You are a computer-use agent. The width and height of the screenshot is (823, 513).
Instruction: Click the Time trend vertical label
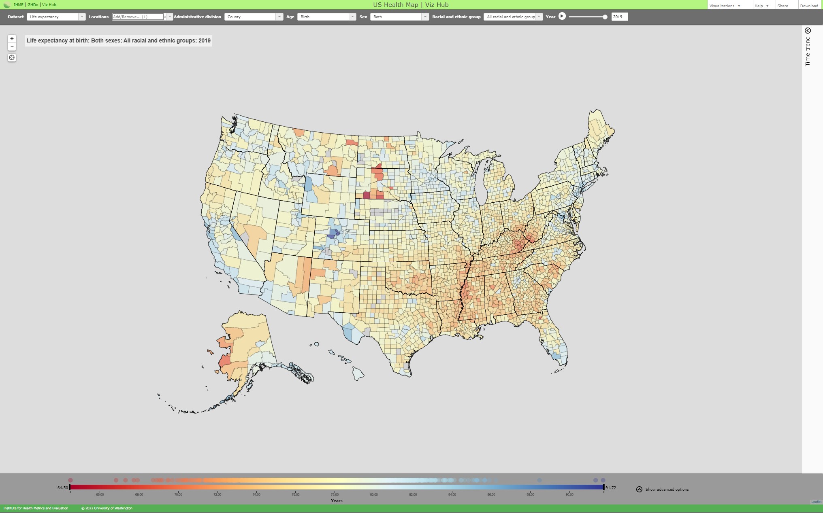pyautogui.click(x=808, y=51)
